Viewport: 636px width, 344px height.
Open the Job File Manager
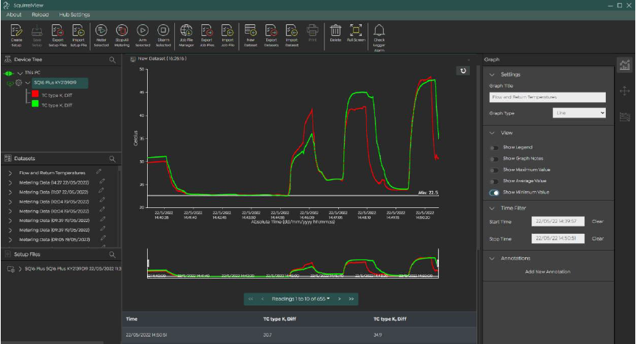187,30
